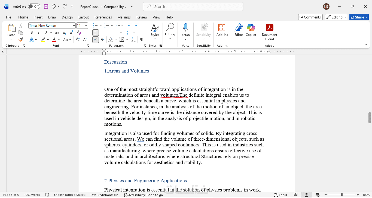Viewport: 372px width, 198px height.
Task: Click the Paste clipboard icon
Action: pyautogui.click(x=11, y=28)
